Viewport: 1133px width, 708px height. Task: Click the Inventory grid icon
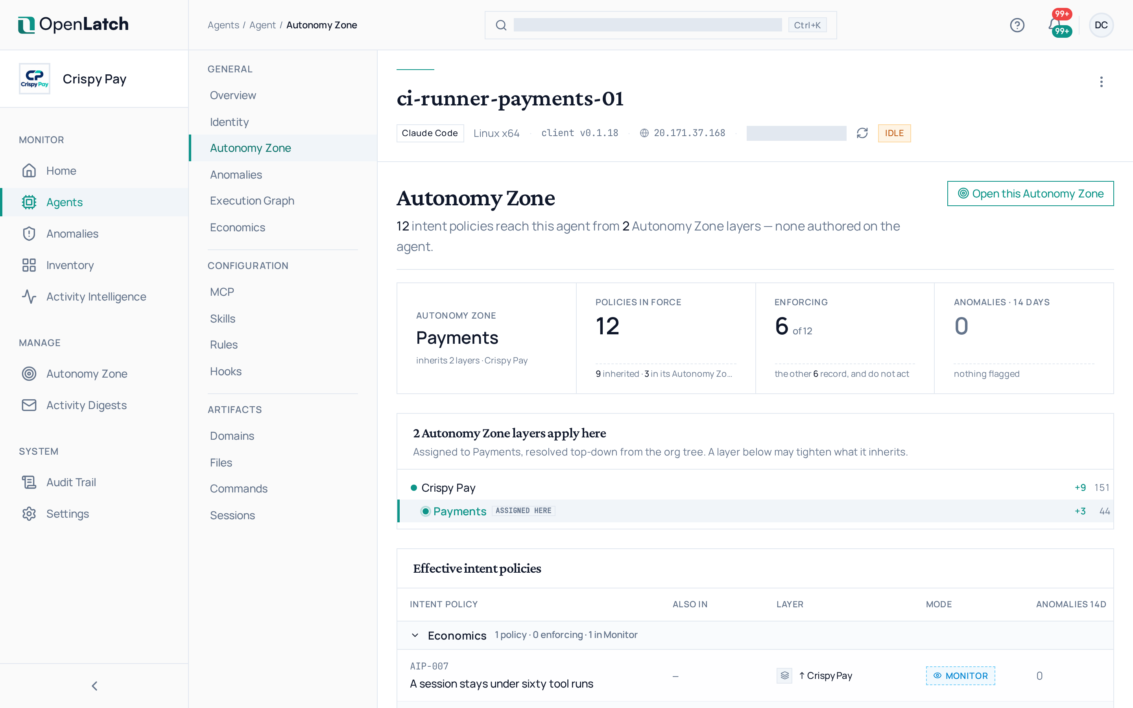click(x=29, y=265)
